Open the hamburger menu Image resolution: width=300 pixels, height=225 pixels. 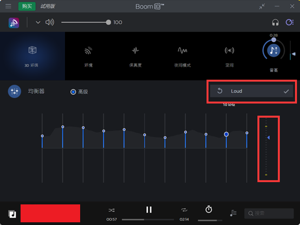(8, 6)
